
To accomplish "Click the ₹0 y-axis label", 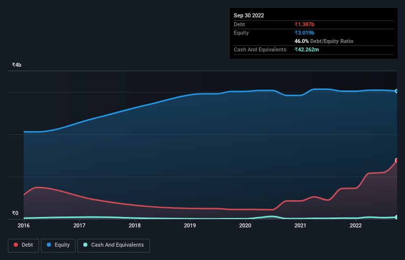I will click(15, 213).
